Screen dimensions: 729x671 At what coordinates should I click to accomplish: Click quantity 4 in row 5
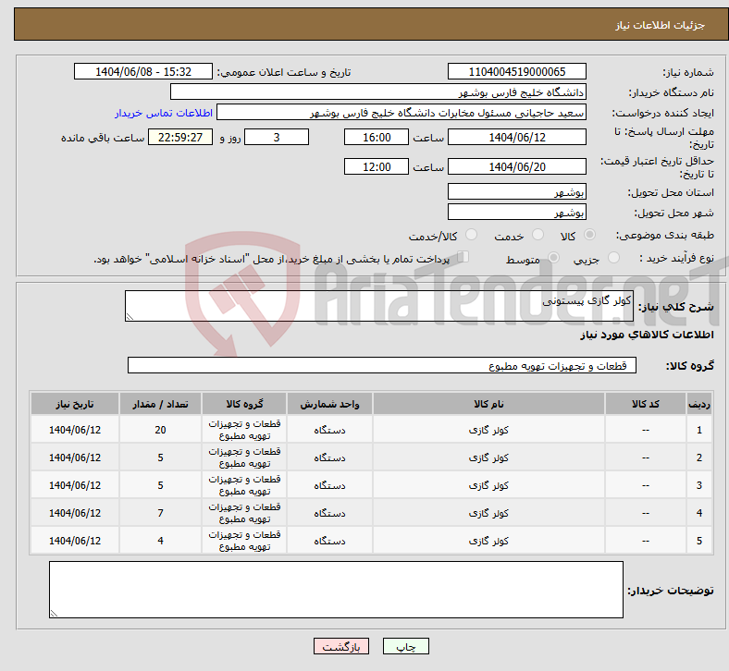160,541
